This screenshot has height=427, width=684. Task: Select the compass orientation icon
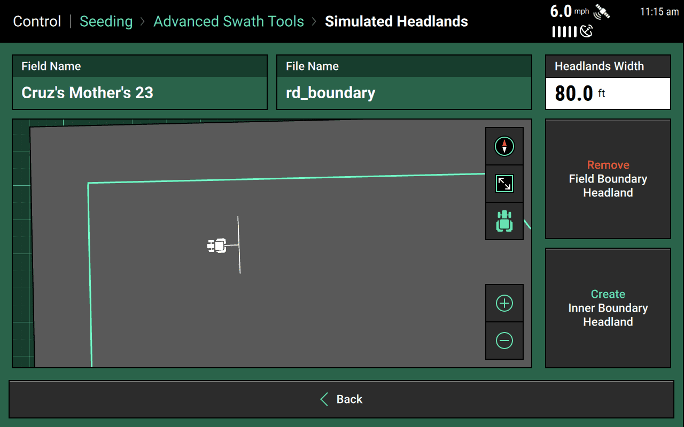pos(504,146)
